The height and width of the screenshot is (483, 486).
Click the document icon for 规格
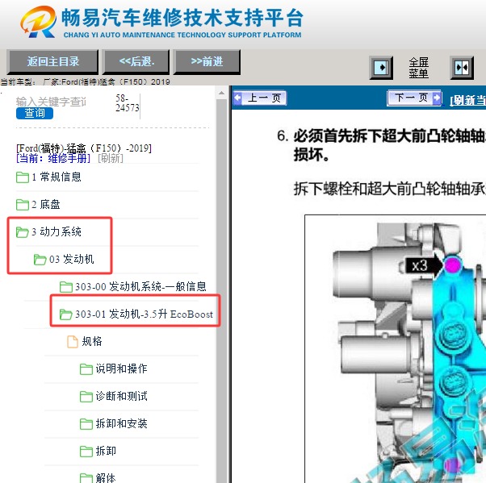tap(73, 342)
